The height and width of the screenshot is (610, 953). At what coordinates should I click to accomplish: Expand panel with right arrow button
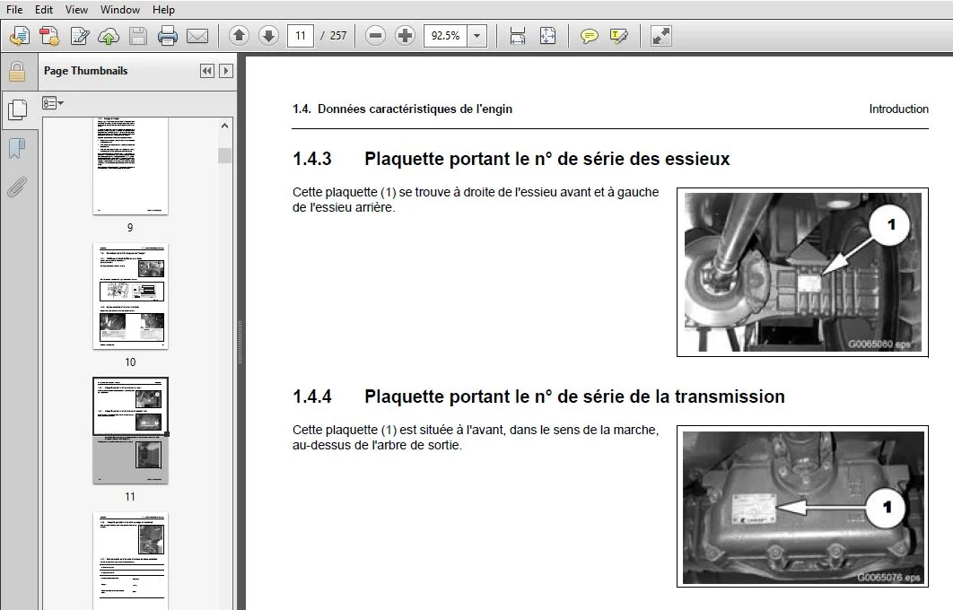[225, 71]
